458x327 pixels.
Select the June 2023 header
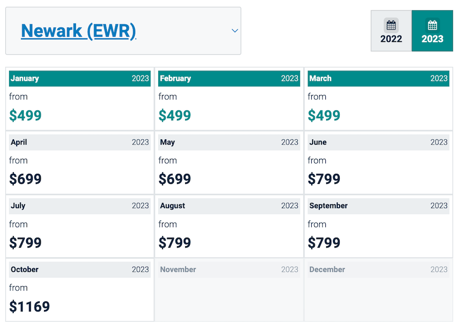379,142
